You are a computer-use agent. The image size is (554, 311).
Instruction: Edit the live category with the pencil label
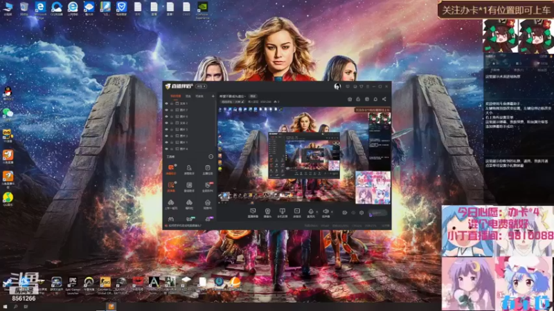coord(233,102)
